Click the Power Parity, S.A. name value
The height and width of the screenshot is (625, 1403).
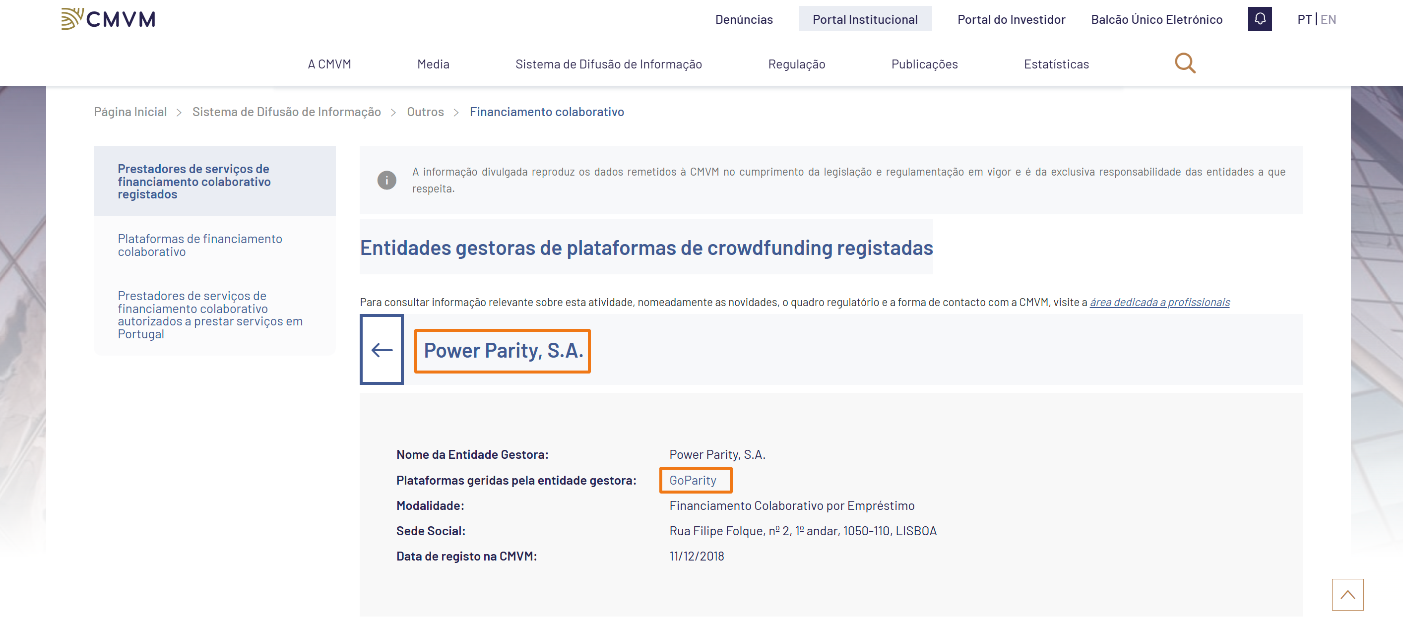click(x=717, y=454)
